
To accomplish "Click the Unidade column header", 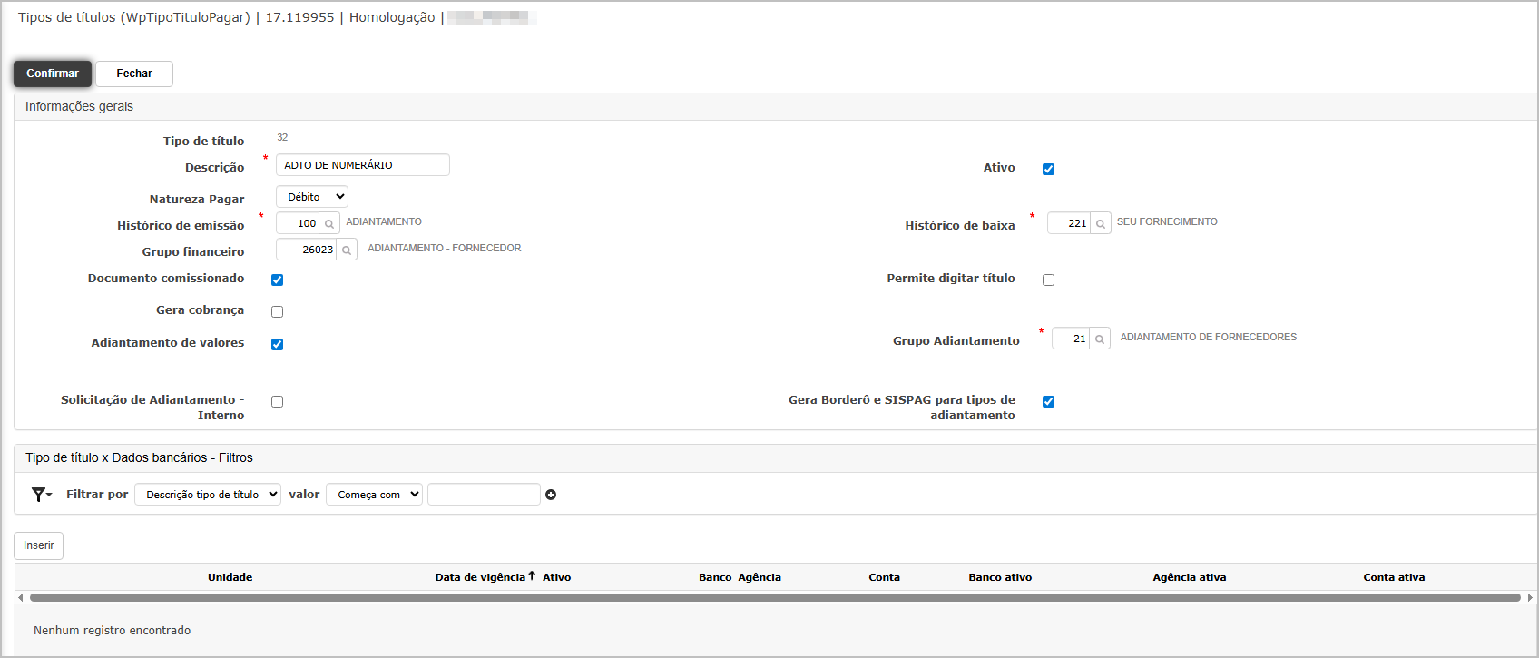I will point(230,577).
